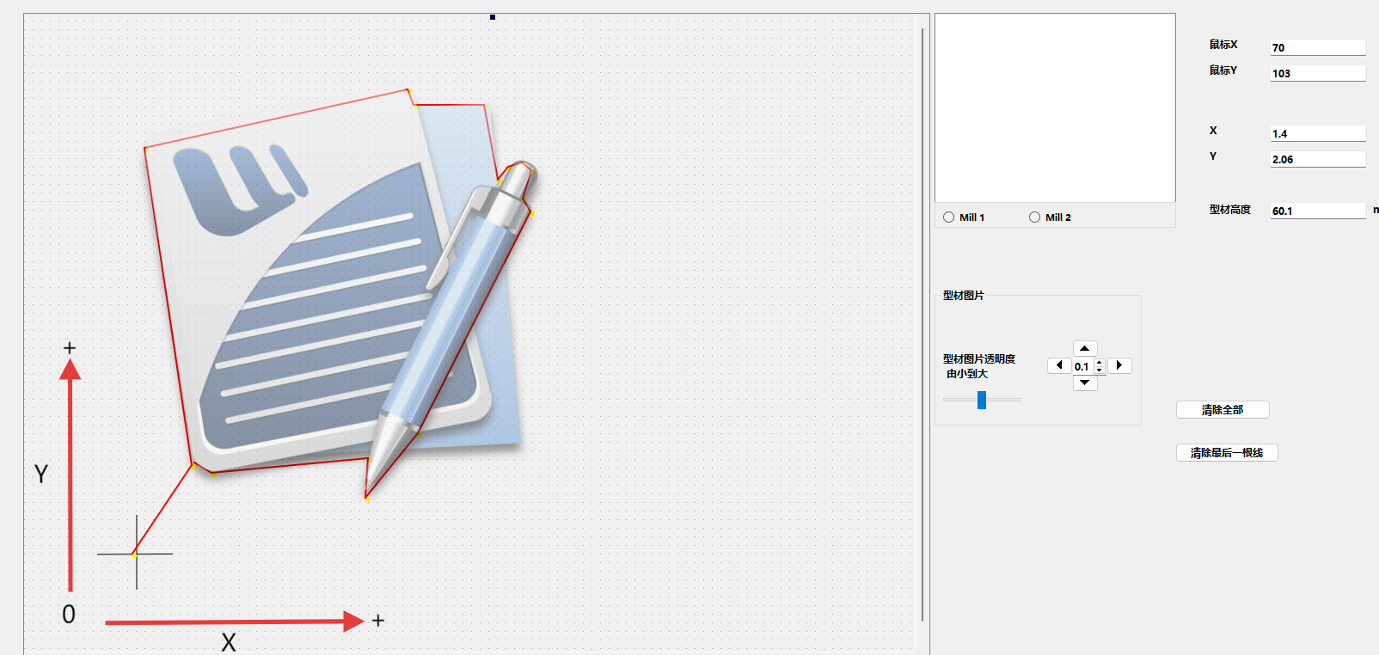
Task: Click the 鼠标X label
Action: [x=1223, y=45]
